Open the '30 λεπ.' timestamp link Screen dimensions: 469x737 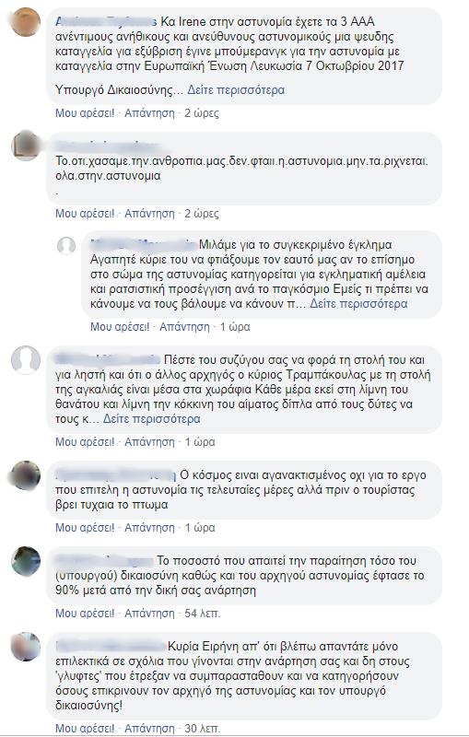click(x=203, y=729)
